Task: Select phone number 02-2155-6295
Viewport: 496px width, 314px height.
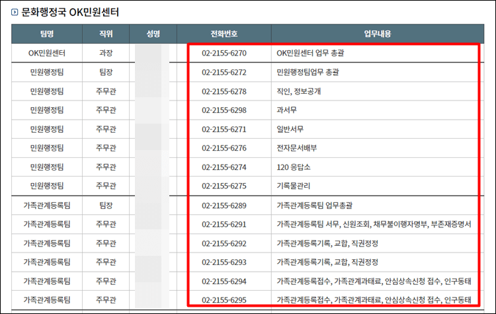Action: [224, 300]
